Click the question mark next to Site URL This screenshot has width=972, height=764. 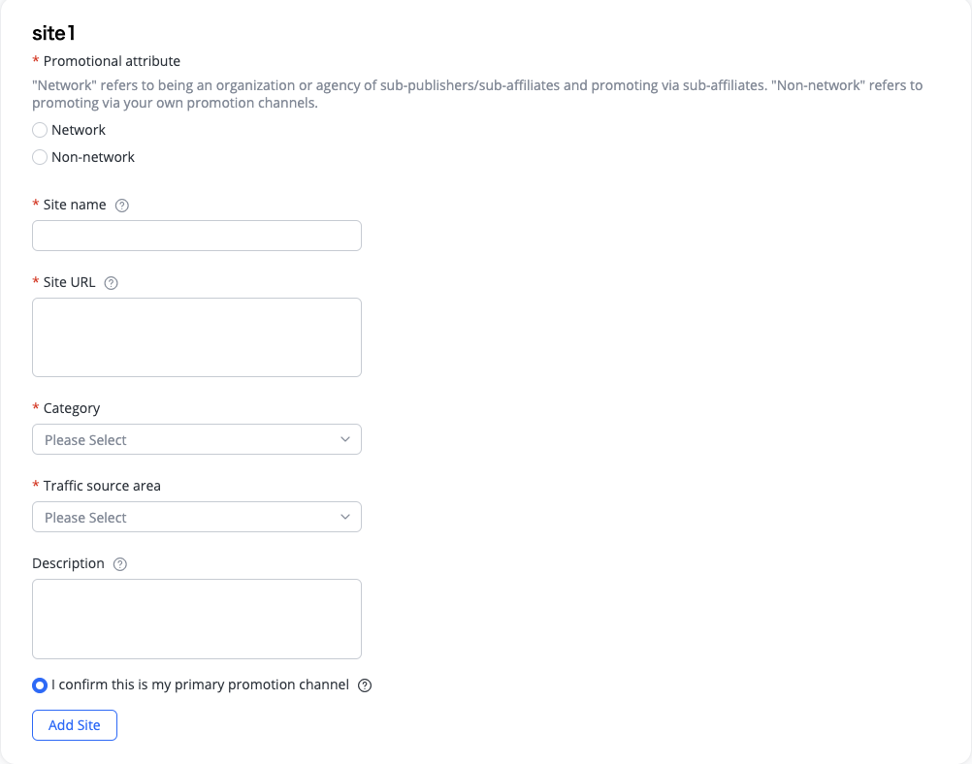111,283
